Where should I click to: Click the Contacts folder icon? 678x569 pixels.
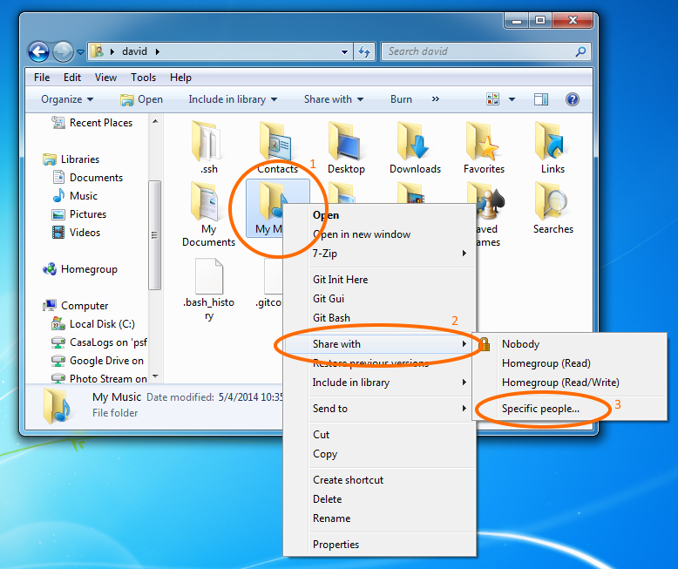[x=275, y=142]
